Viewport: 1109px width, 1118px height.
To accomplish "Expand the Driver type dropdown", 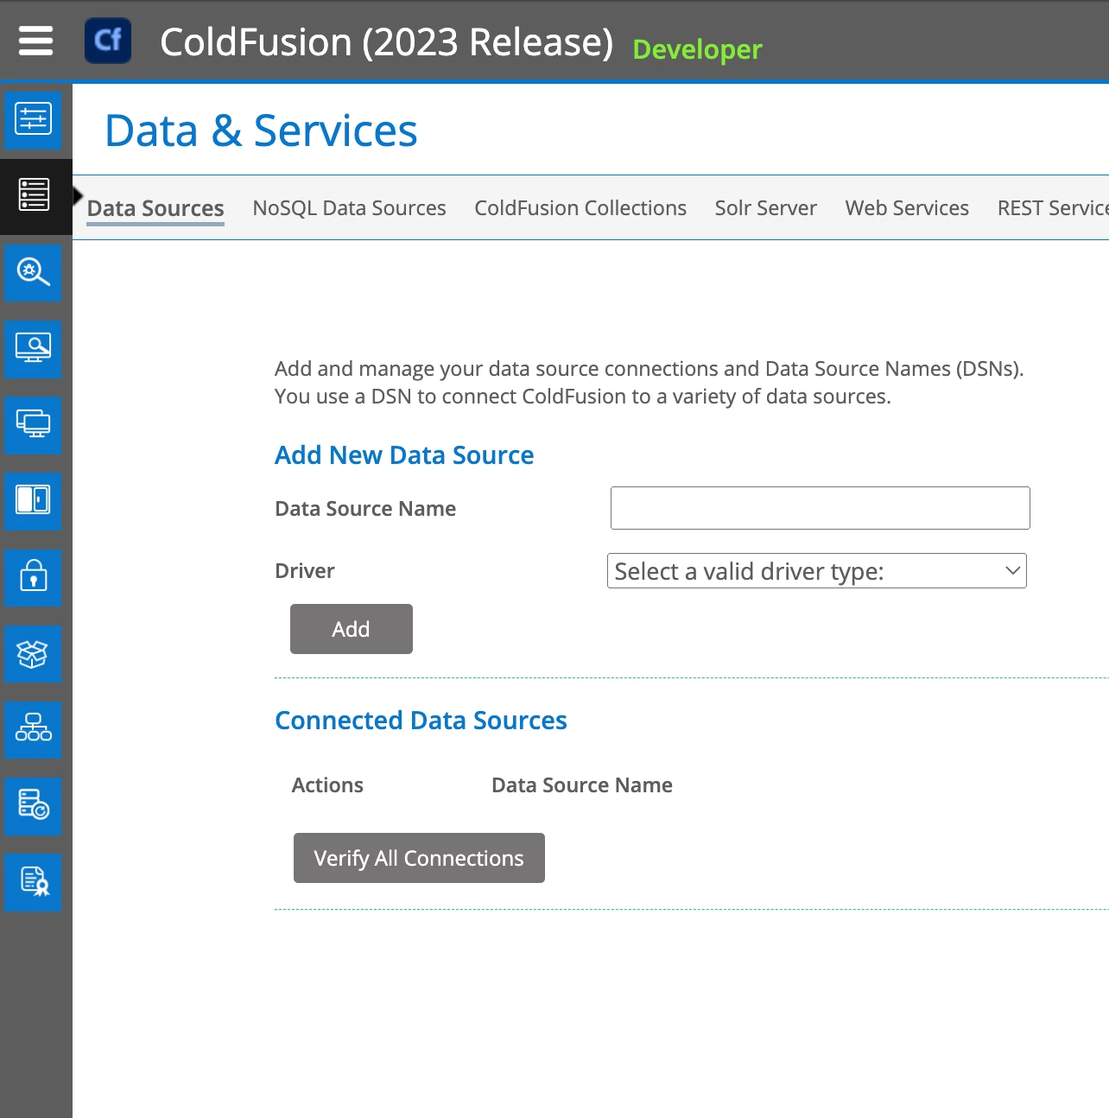I will pos(816,571).
